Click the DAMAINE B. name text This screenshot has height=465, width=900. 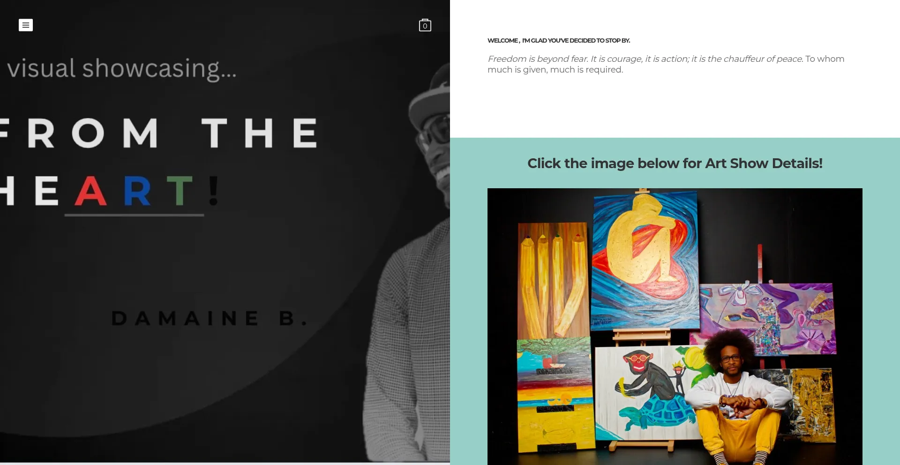(210, 318)
